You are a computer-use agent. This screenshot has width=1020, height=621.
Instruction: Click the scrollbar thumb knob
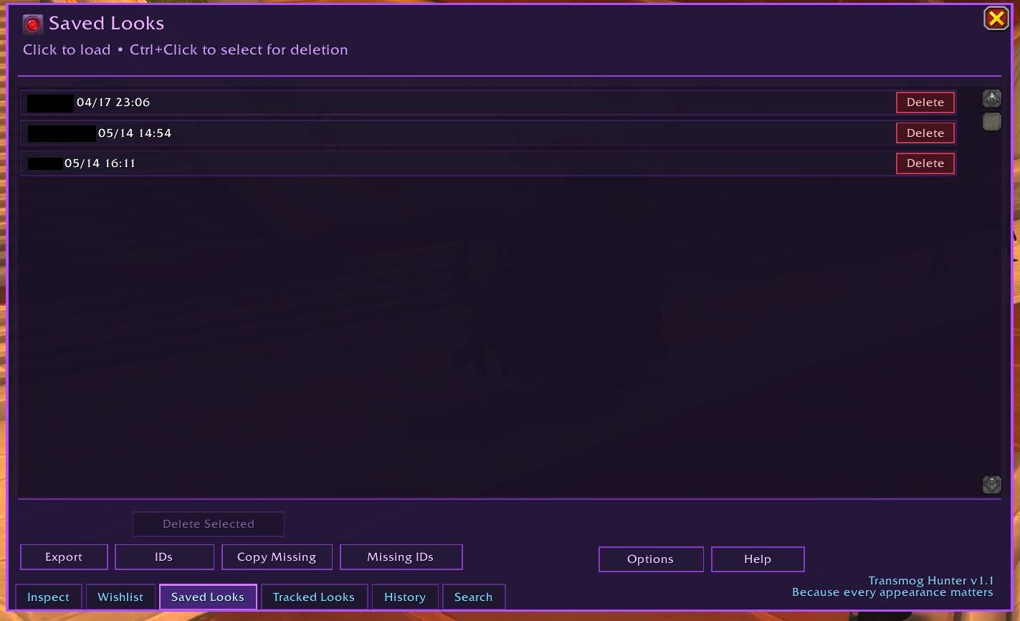click(x=991, y=121)
